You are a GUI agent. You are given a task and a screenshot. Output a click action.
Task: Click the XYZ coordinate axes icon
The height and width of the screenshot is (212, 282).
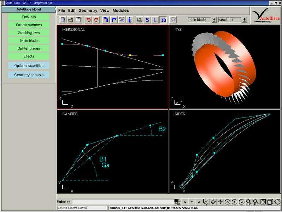206,202
